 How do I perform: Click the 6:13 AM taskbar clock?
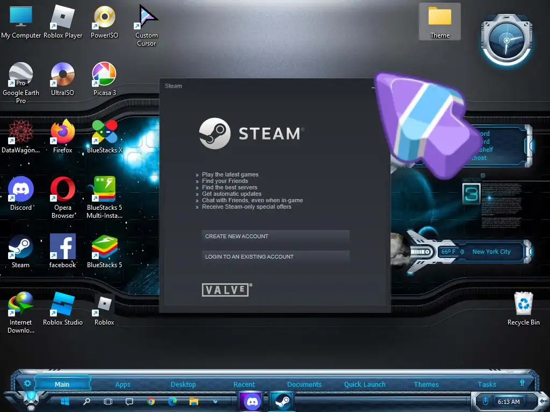pos(509,402)
